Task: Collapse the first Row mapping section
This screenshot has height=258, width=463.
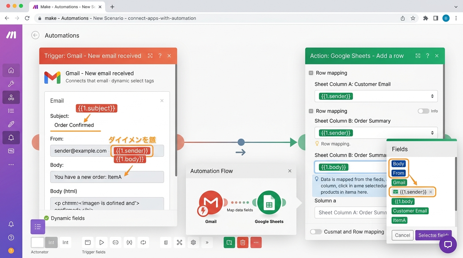Action: pos(311,73)
